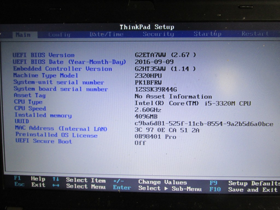Image resolution: width=280 pixels, height=210 pixels.
Task: Click the F10 key hint
Action: pyautogui.click(x=215, y=189)
